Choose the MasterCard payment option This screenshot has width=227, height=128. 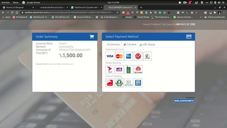pyautogui.click(x=119, y=56)
